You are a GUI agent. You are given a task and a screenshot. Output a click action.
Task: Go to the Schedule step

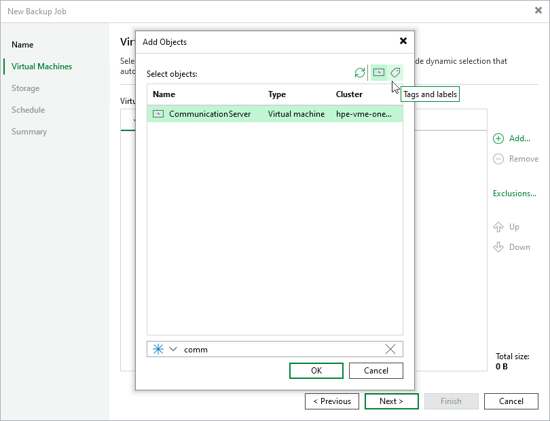28,109
